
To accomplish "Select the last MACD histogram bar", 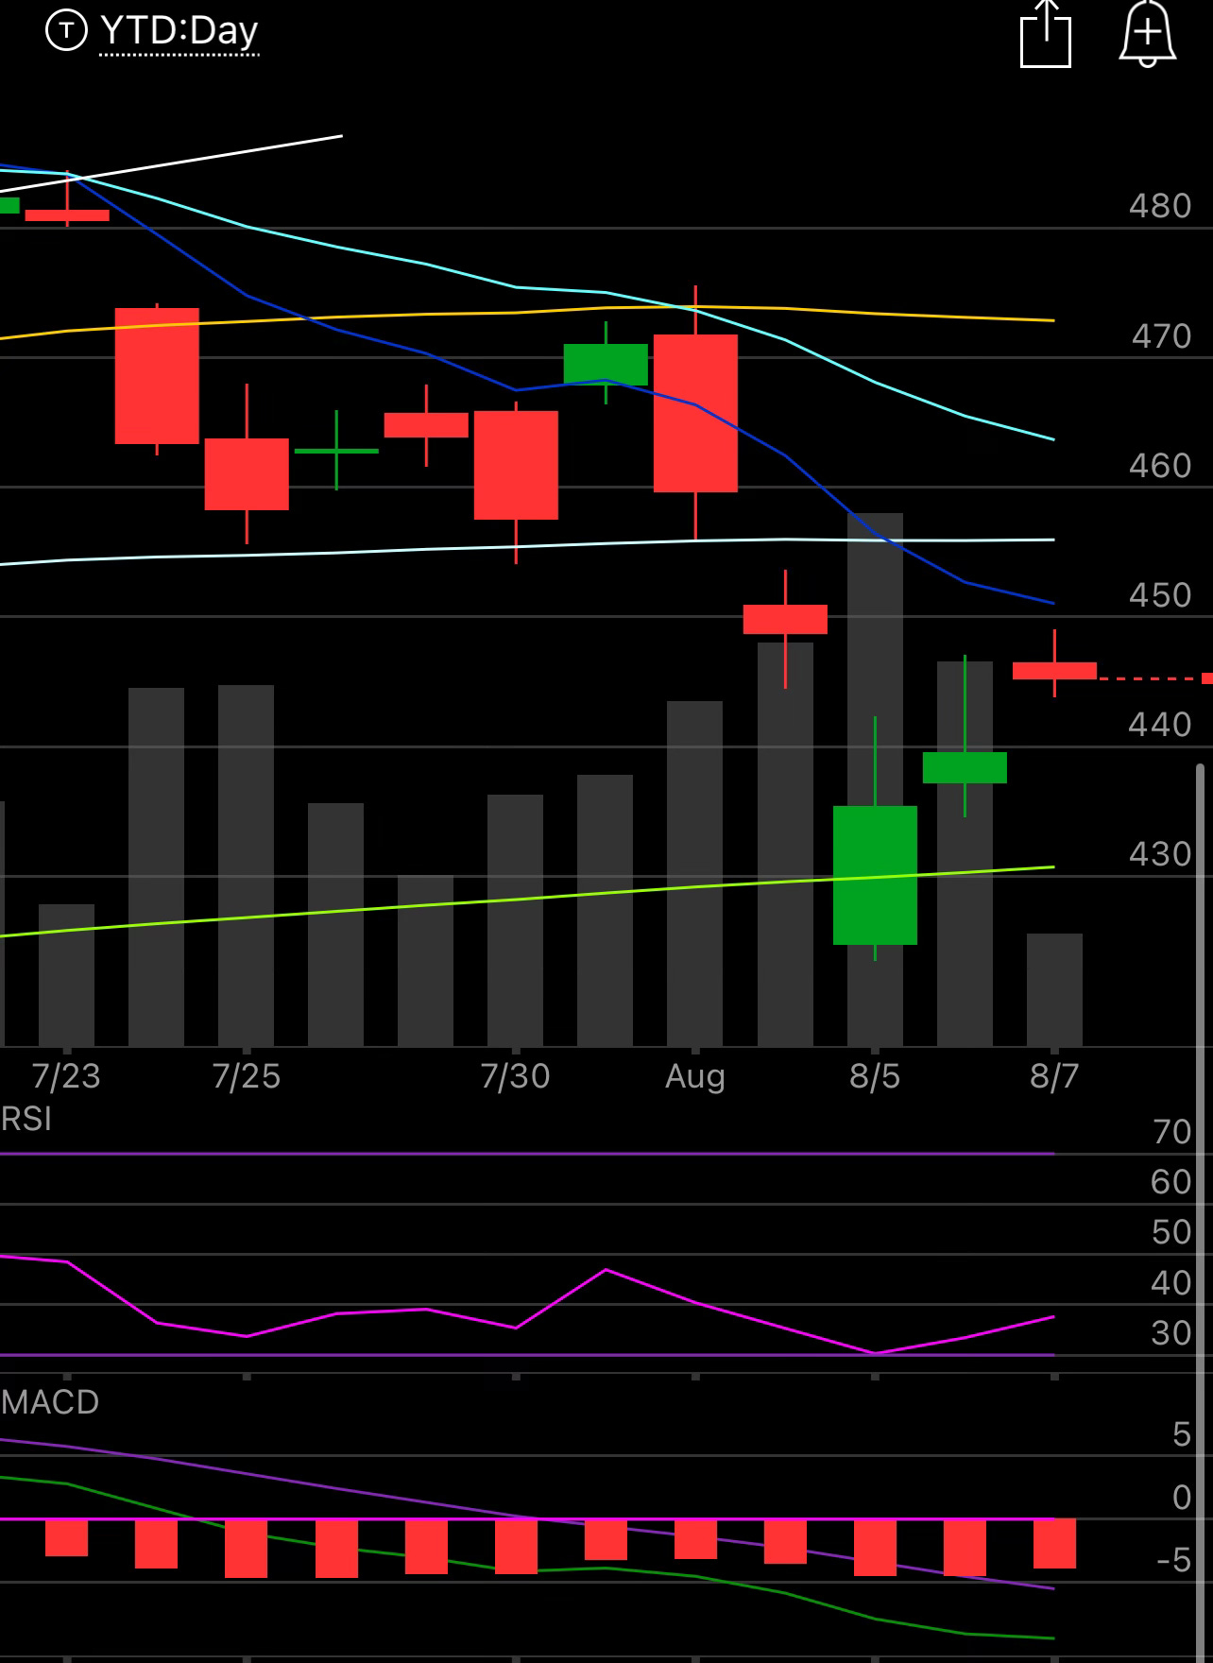I will [1054, 1544].
